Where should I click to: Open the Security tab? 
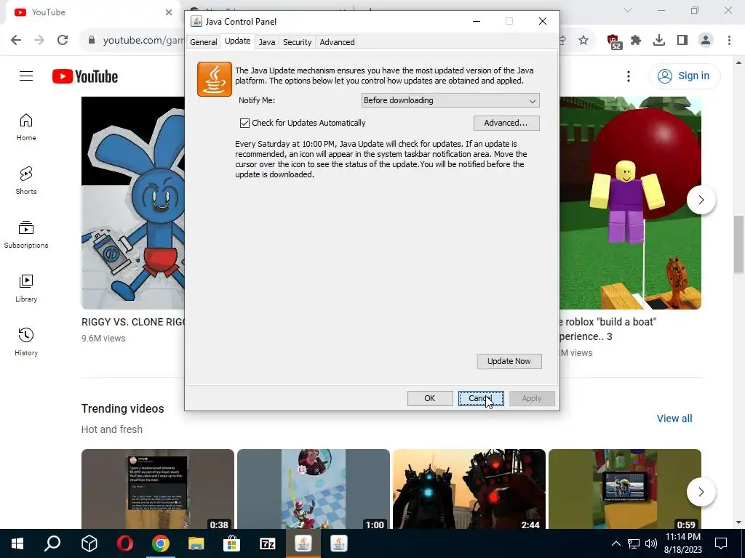[x=298, y=41]
